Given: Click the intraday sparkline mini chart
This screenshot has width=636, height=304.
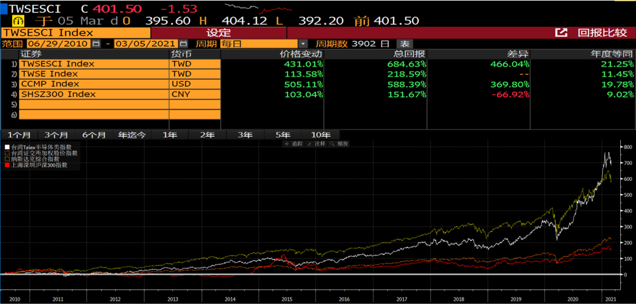Looking at the screenshot, I should [x=258, y=8].
